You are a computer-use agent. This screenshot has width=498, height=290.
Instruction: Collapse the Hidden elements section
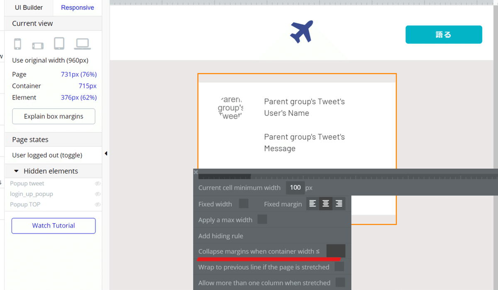17,171
